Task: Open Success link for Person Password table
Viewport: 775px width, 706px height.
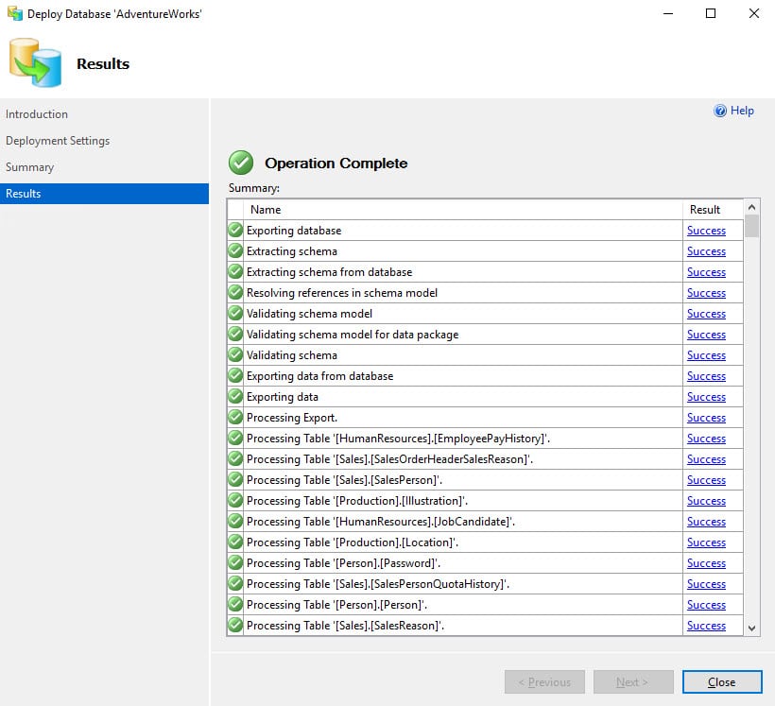Action: pyautogui.click(x=706, y=562)
